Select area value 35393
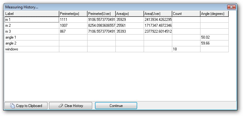The width and height of the screenshot is (243, 116). pyautogui.click(x=129, y=31)
